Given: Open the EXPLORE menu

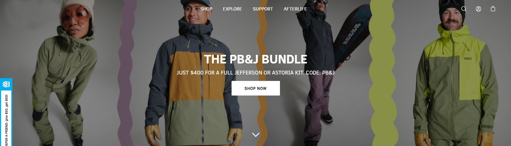Looking at the screenshot, I should tap(232, 9).
